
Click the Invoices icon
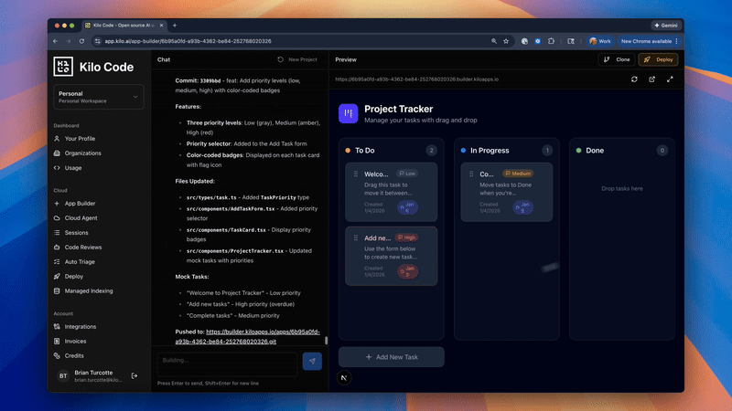coord(57,341)
